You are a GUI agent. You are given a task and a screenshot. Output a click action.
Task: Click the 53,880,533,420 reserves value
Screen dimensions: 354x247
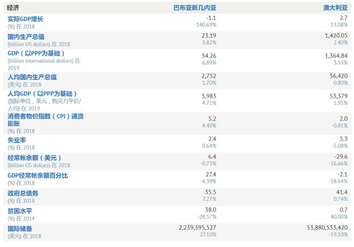coord(327,227)
